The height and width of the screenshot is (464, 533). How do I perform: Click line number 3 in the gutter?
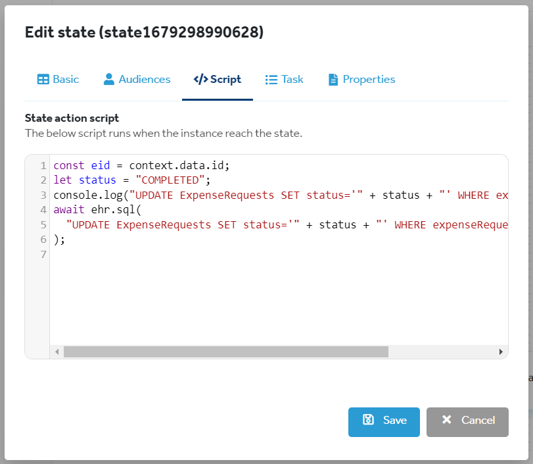coord(43,195)
